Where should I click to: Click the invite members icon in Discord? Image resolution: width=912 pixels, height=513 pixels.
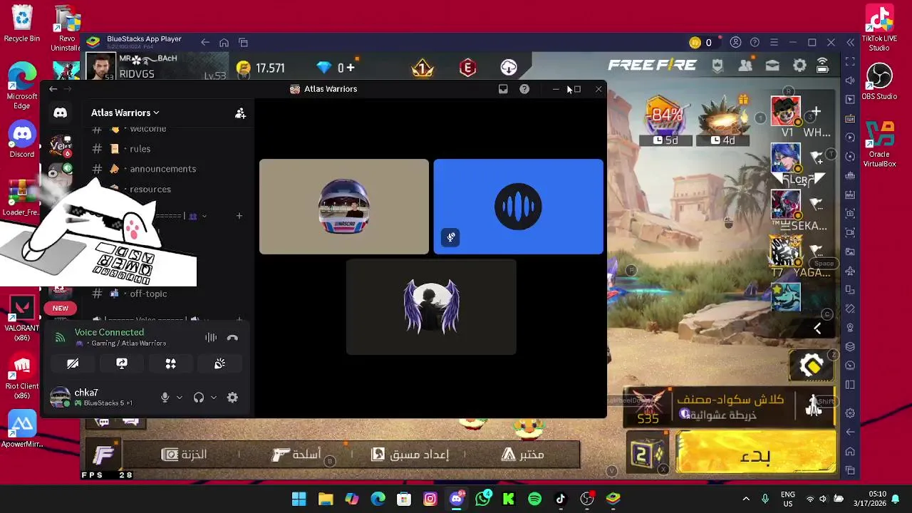(240, 113)
